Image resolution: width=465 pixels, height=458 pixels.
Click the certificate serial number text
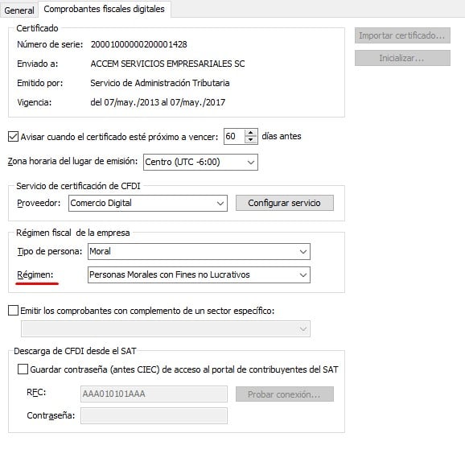click(139, 44)
